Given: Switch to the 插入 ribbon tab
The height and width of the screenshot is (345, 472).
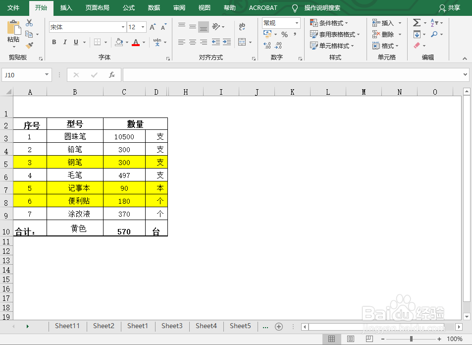Looking at the screenshot, I should 66,7.
